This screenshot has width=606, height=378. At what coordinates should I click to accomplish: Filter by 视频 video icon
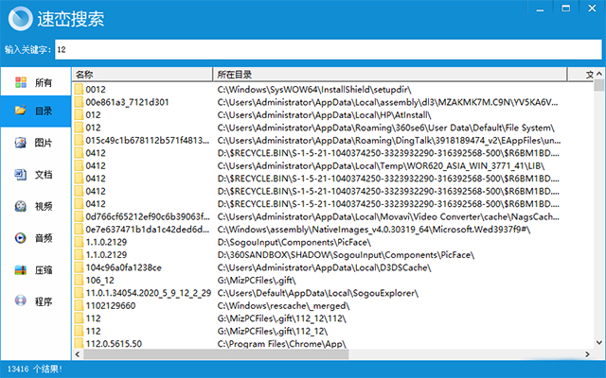click(x=21, y=206)
